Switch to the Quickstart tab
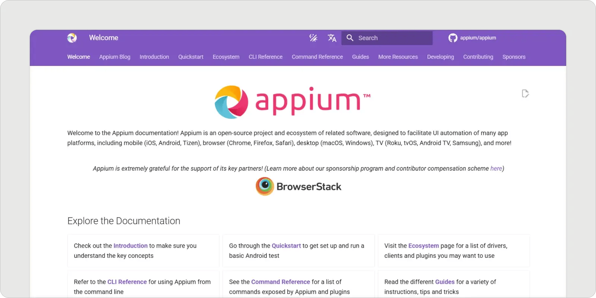The height and width of the screenshot is (298, 596). tap(191, 57)
